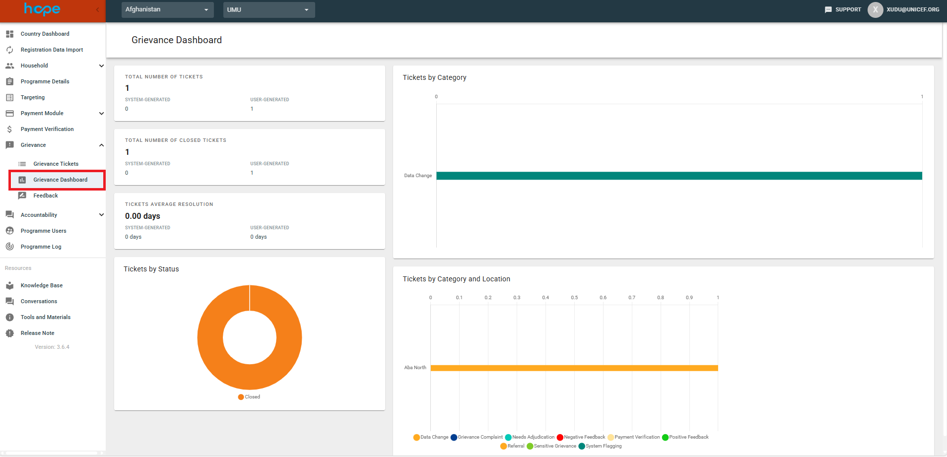Collapse the sidebar with the arrow
This screenshot has width=947, height=457.
click(x=97, y=10)
